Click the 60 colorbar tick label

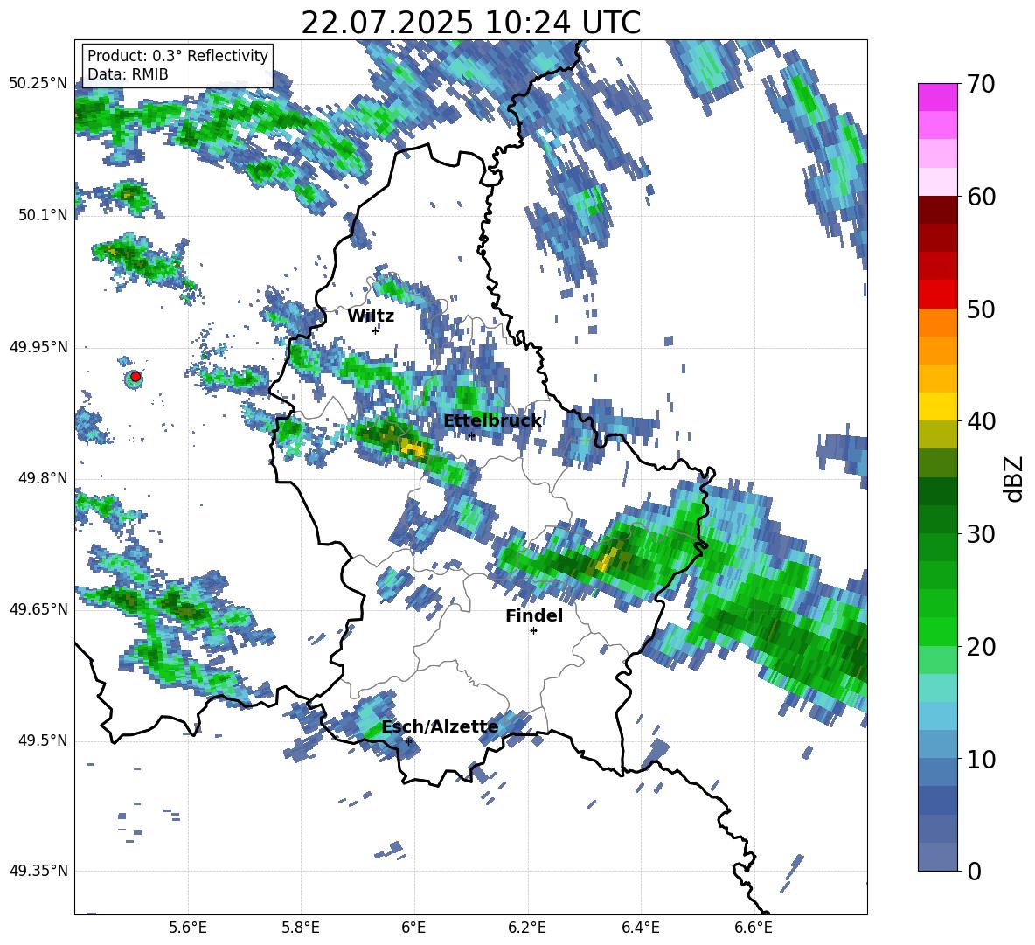[982, 197]
